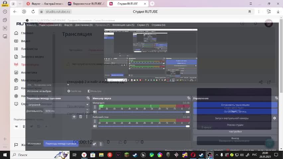Click Остановить запись button
Viewport: 283px width, 159px height.
tap(235, 111)
